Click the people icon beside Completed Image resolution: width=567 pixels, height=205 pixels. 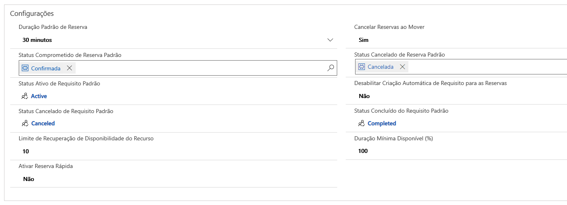pos(361,123)
